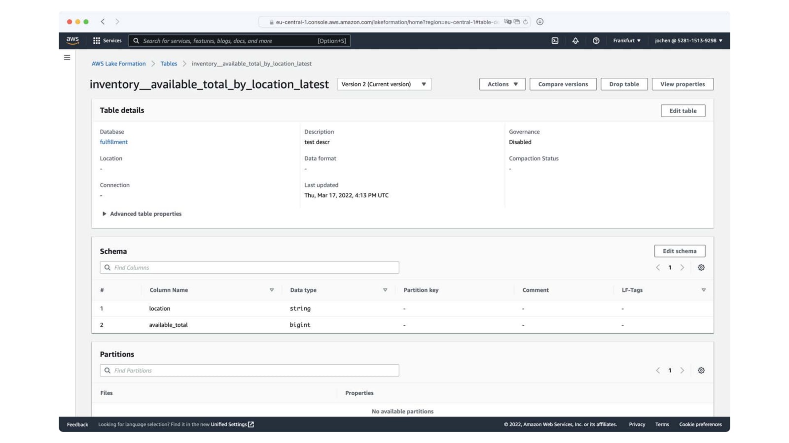This screenshot has width=789, height=443.
Task: Open Cookie preferences in the footer
Action: pos(700,425)
